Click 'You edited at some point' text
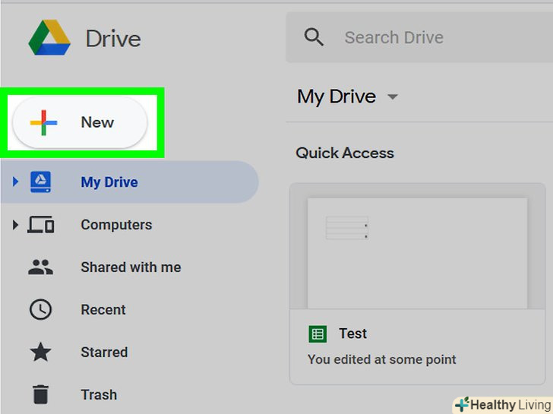This screenshot has height=414, width=553. coord(381,360)
